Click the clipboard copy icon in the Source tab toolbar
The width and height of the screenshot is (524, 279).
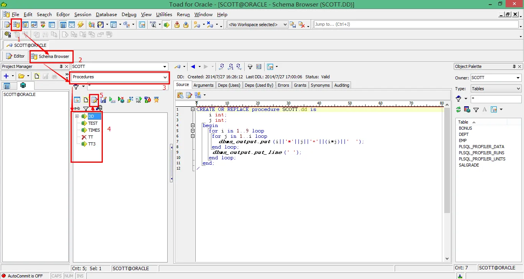coord(180,95)
